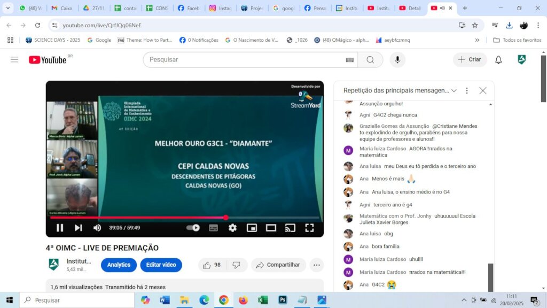
Task: Open the chat options three-dot menu
Action: [x=467, y=90]
